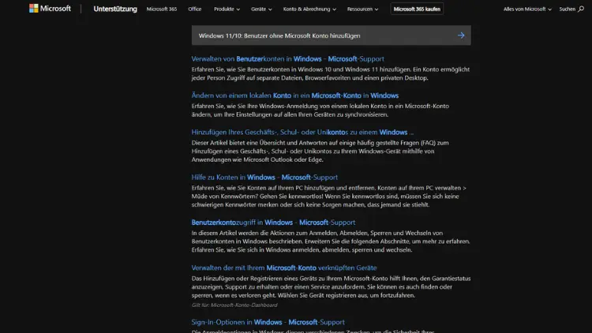Expand the Ressourcen dropdown menu

tap(362, 9)
